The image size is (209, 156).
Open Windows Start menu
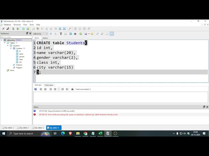pyautogui.click(x=4, y=134)
